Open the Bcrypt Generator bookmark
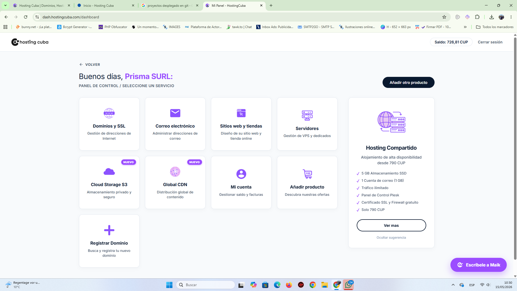 click(75, 27)
